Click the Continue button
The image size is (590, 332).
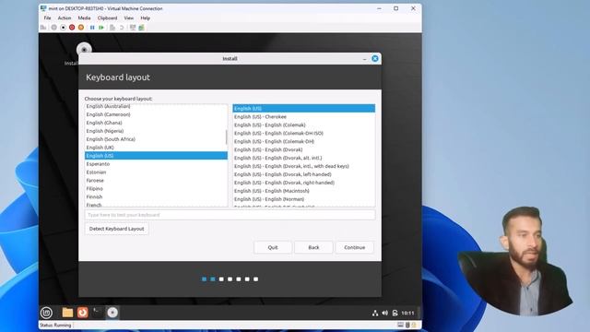click(354, 247)
